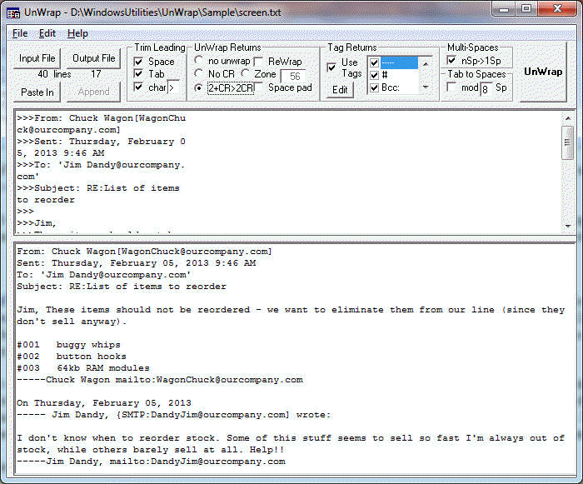Run the big UnWrap button

543,72
